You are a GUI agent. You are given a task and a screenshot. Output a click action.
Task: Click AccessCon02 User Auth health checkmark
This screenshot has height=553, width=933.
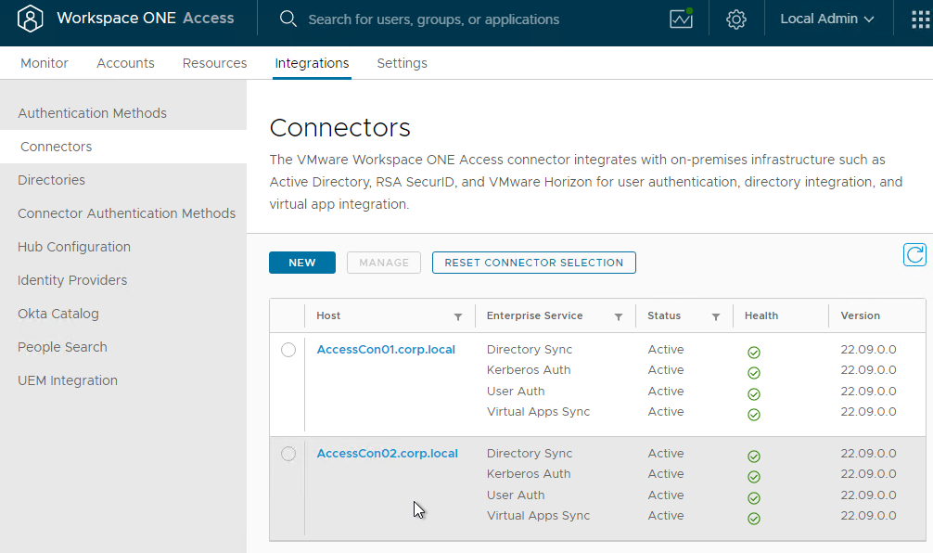[x=754, y=497]
